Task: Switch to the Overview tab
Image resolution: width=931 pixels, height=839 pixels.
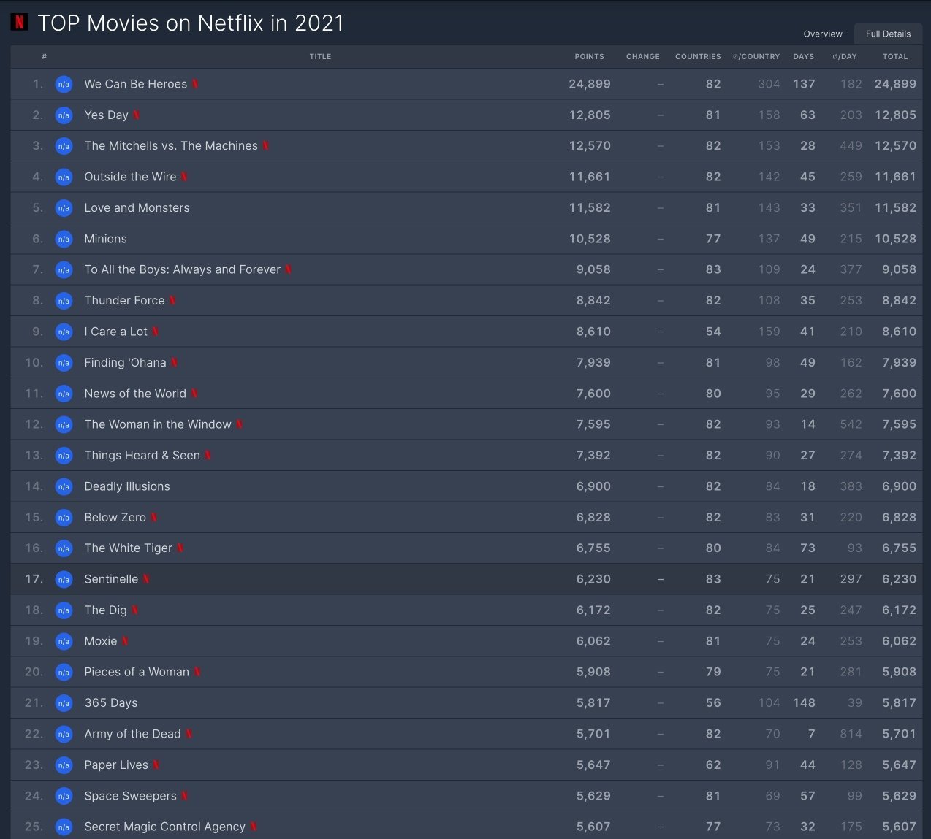Action: [x=823, y=34]
